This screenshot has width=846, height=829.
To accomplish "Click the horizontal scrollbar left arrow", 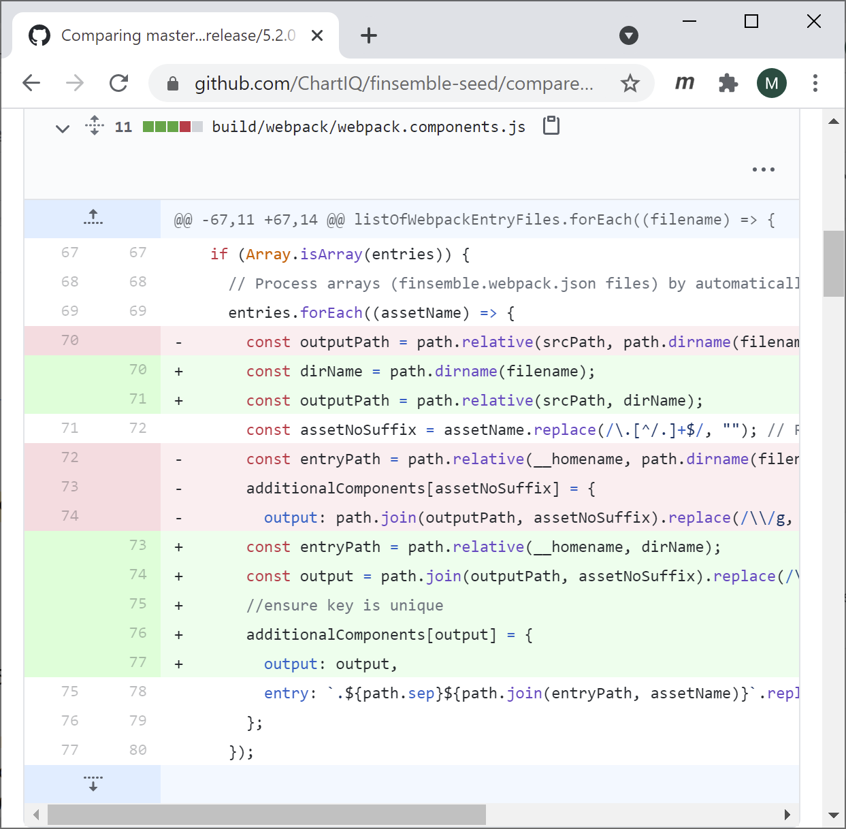I will (36, 814).
